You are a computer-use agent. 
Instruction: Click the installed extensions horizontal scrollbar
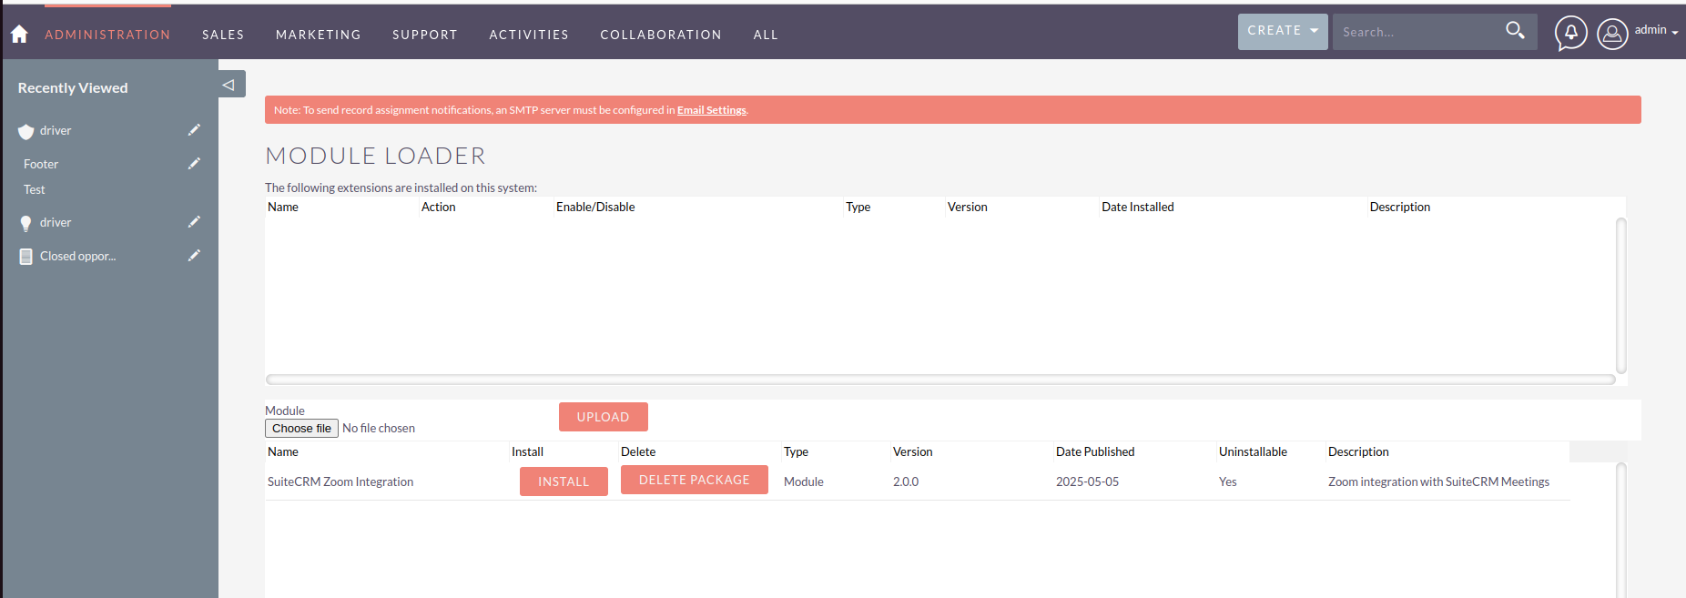pos(940,380)
